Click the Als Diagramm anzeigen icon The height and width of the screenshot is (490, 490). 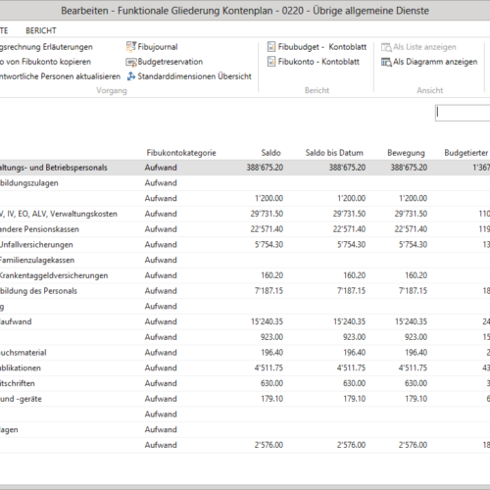(386, 62)
